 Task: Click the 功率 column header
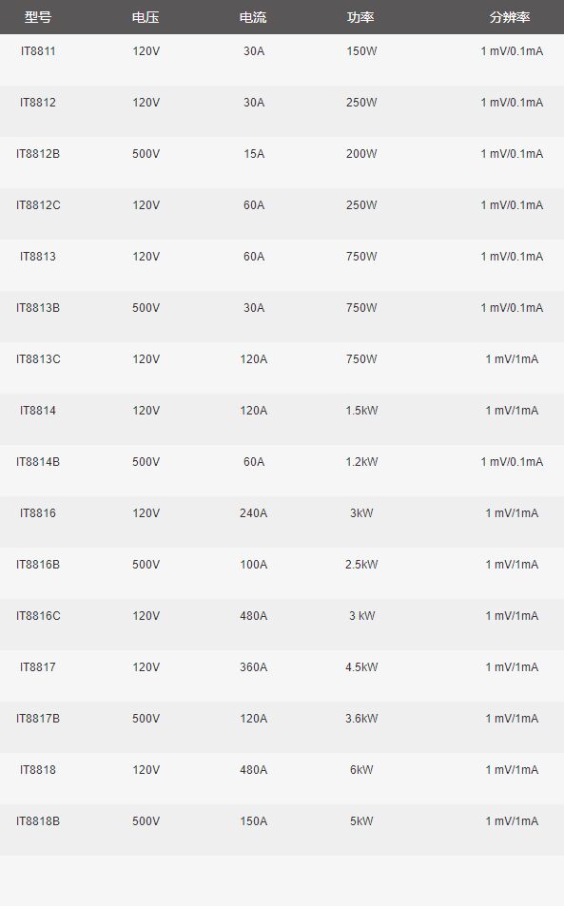pos(361,17)
